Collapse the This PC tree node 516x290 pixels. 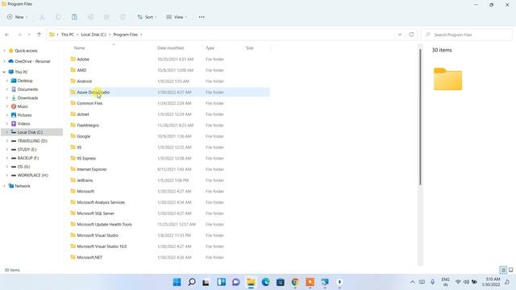[4, 72]
